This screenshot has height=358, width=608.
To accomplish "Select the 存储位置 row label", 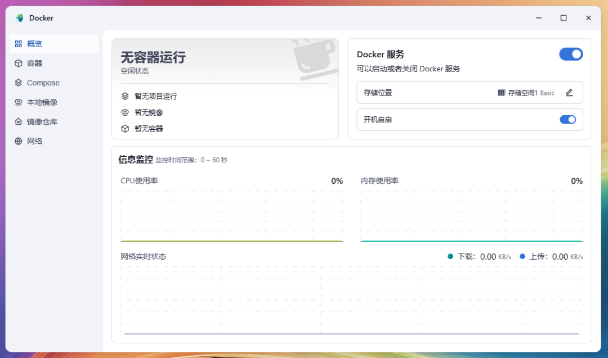I will click(x=378, y=93).
